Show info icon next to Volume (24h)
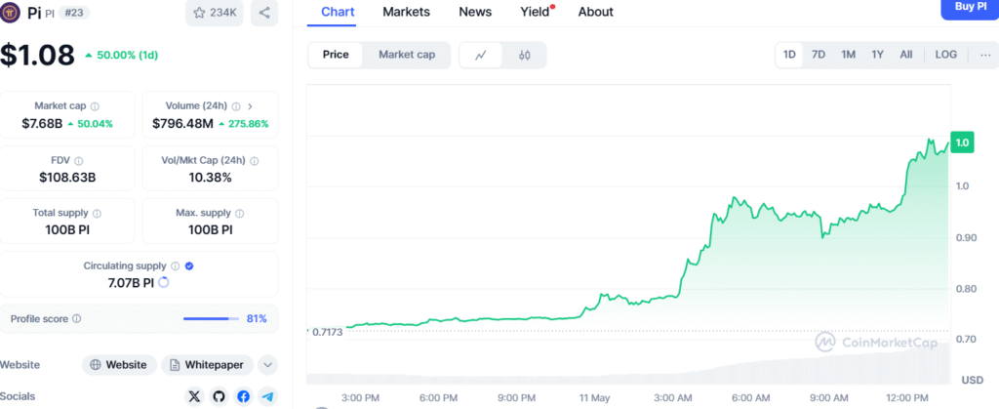This screenshot has height=409, width=999. pos(236,106)
